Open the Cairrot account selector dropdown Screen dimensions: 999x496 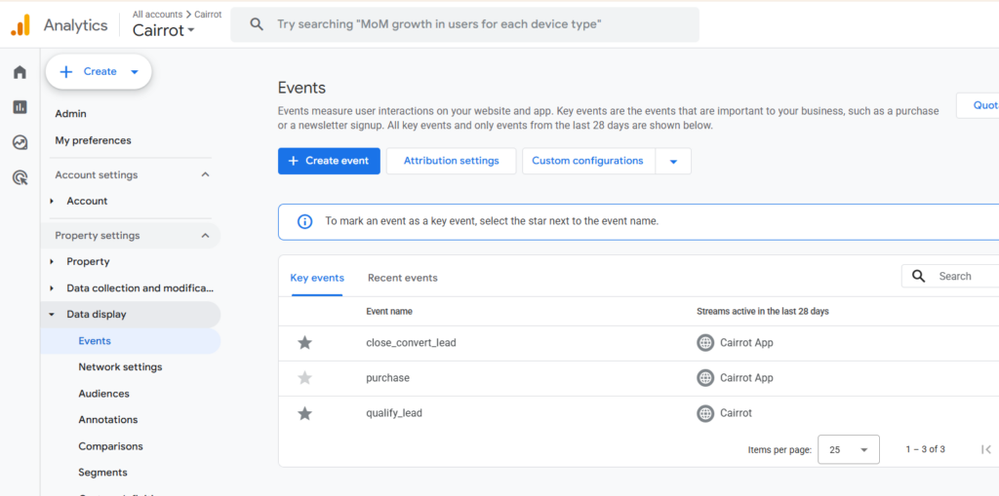coord(164,30)
